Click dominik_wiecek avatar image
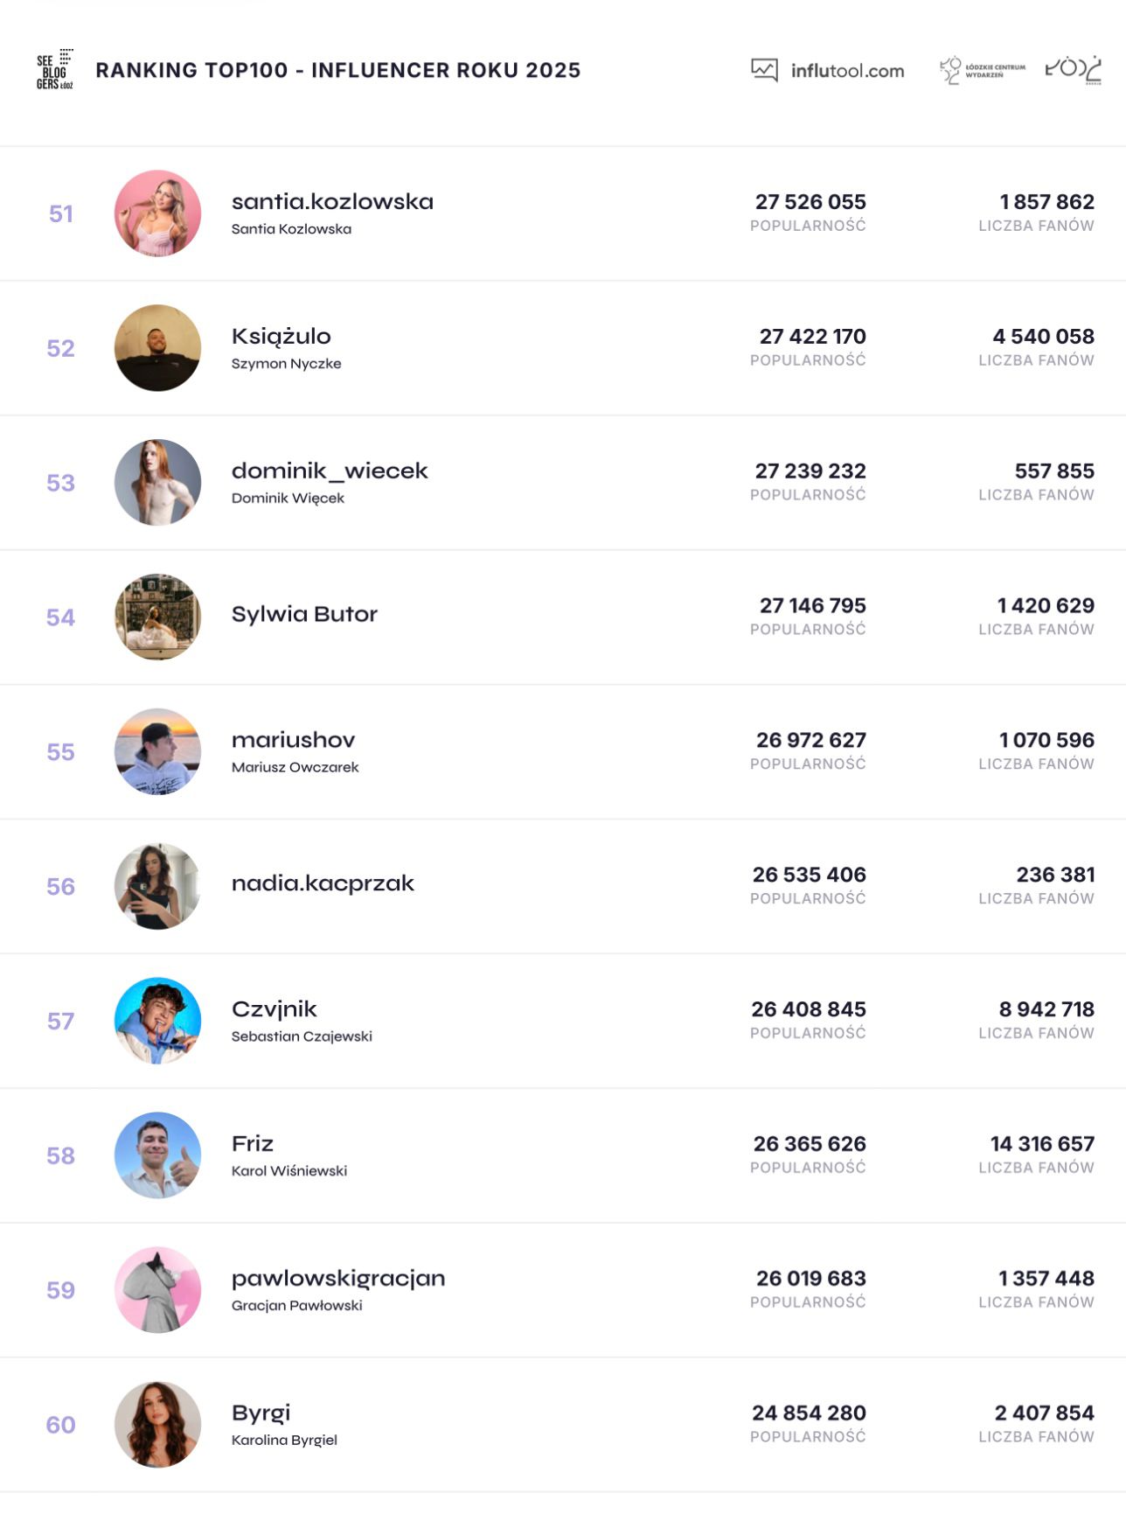 tap(157, 483)
